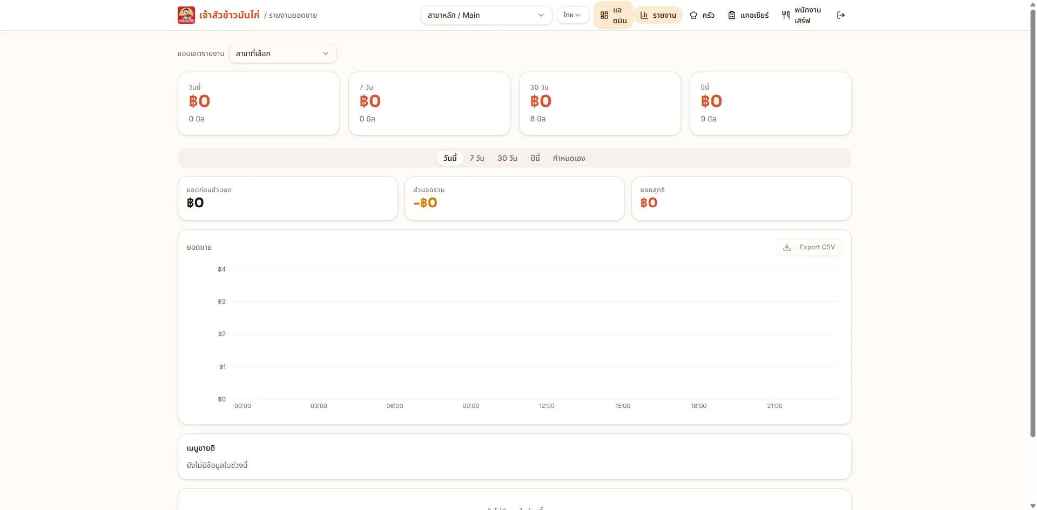This screenshot has width=1037, height=510.
Task: Open the กำหนดเอง custom range tab
Action: click(569, 158)
